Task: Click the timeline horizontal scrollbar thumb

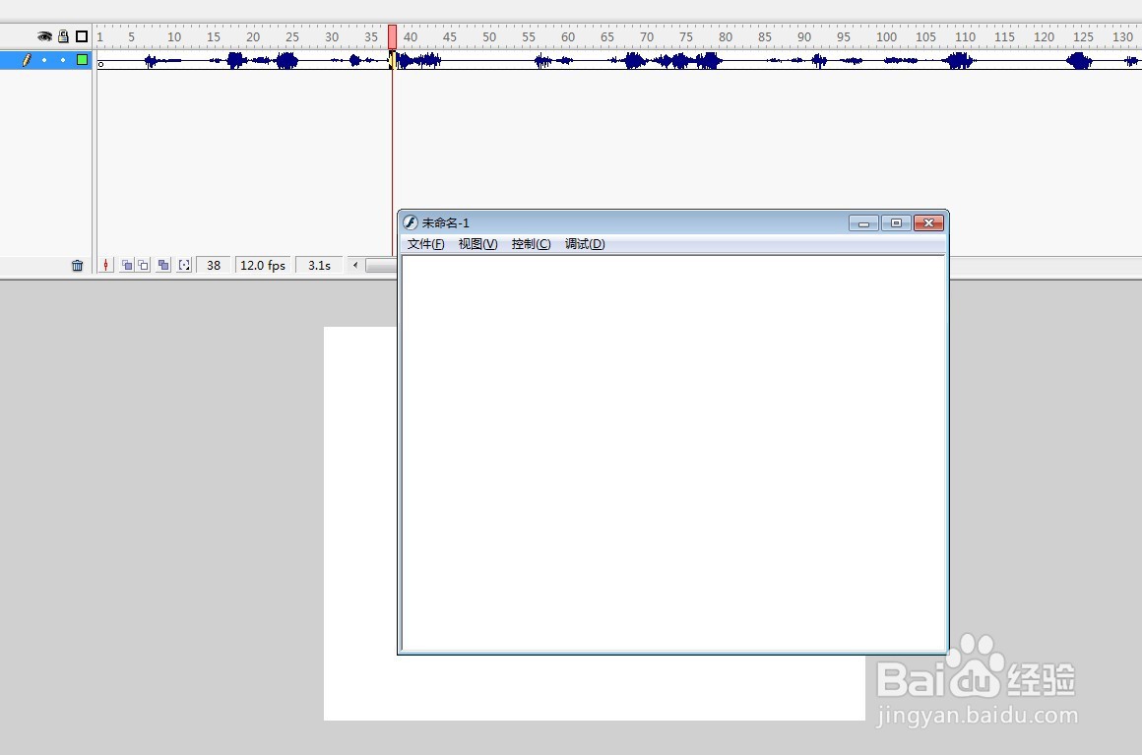Action: click(382, 266)
